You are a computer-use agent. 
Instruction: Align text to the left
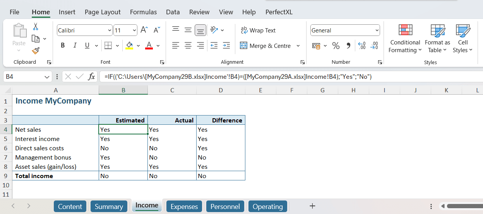point(176,46)
